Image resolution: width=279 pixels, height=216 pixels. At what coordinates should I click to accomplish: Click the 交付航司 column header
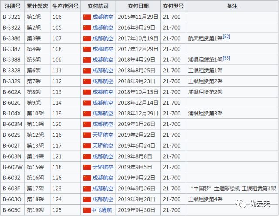[x=98, y=6]
